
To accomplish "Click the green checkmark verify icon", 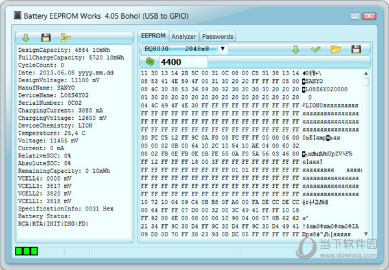I will (316, 49).
